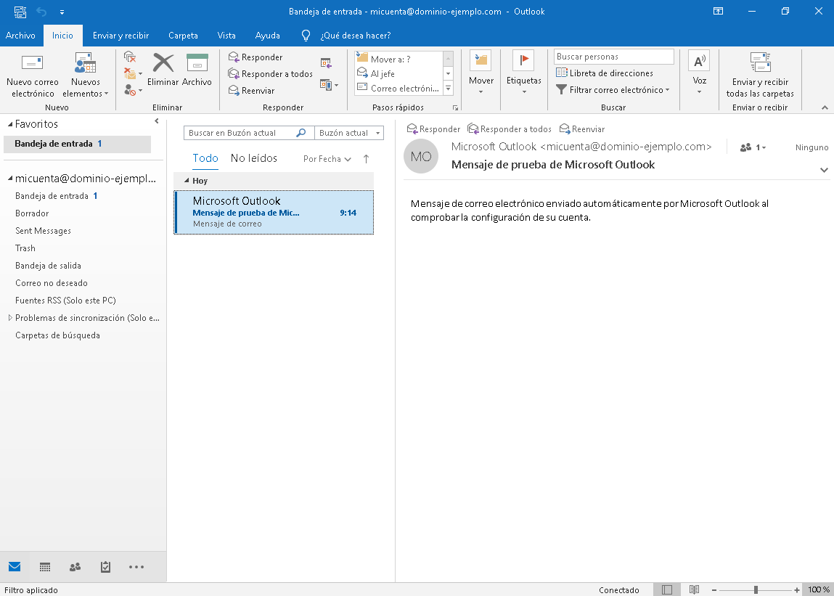
Task: Click Responder a todos in the ribbon
Action: point(270,74)
